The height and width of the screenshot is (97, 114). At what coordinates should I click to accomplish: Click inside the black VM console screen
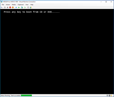click(x=57, y=52)
